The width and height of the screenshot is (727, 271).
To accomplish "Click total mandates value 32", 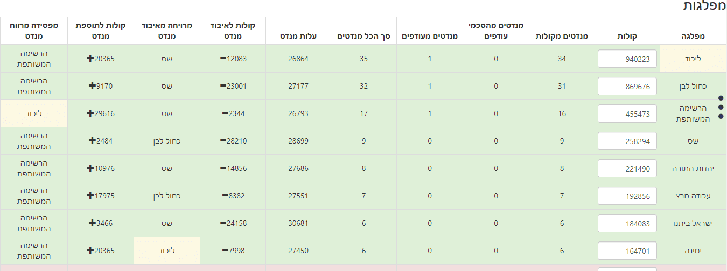I will click(x=363, y=86).
